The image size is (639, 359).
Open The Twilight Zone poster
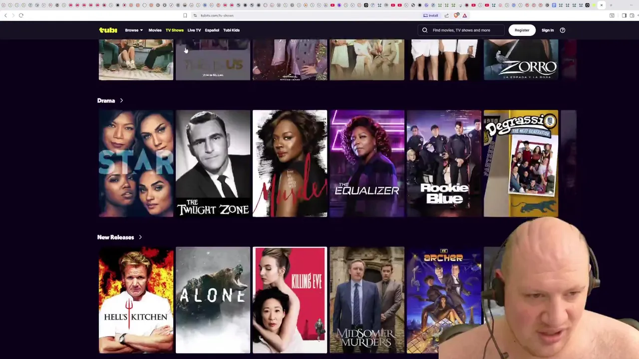(213, 164)
